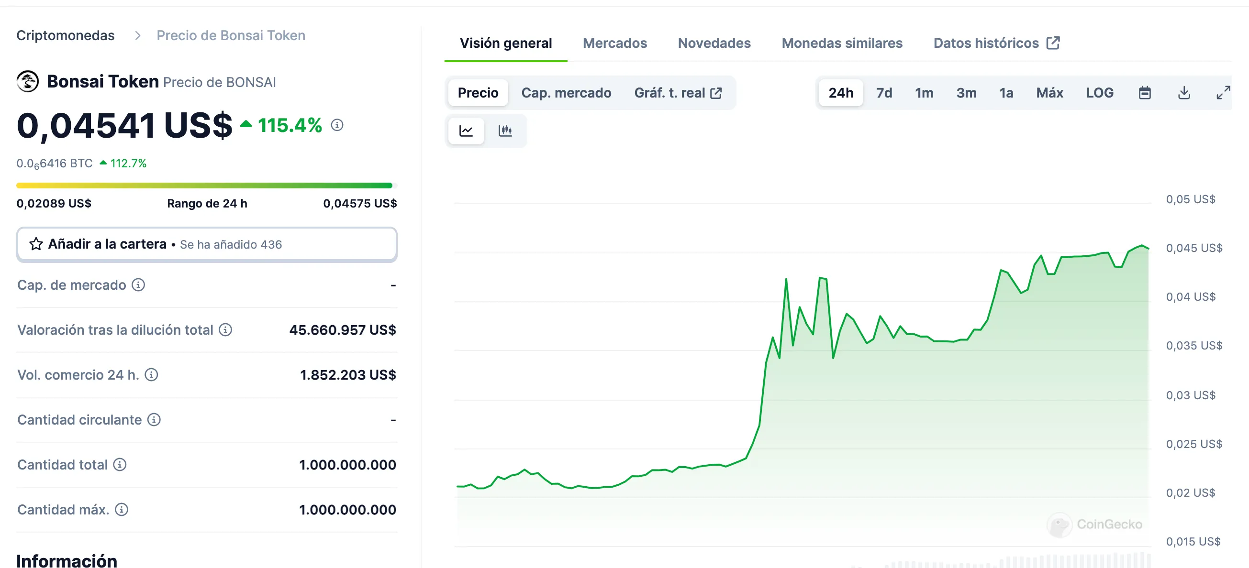
Task: Click the 24h range progress bar
Action: [x=207, y=186]
